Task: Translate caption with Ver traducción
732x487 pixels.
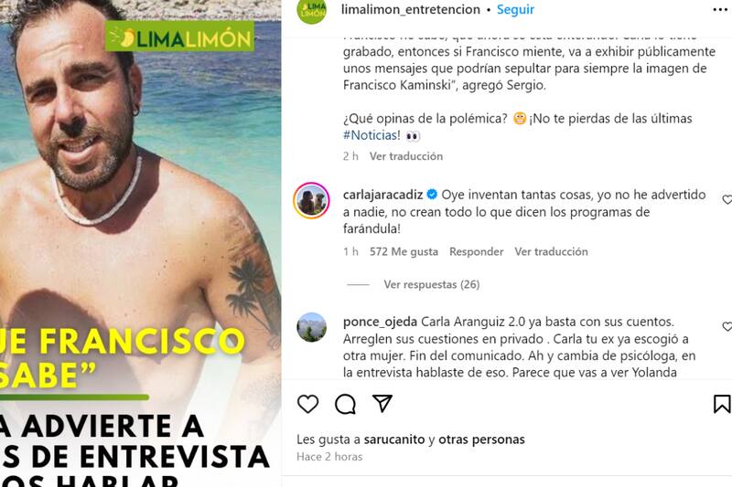Action: (x=406, y=156)
